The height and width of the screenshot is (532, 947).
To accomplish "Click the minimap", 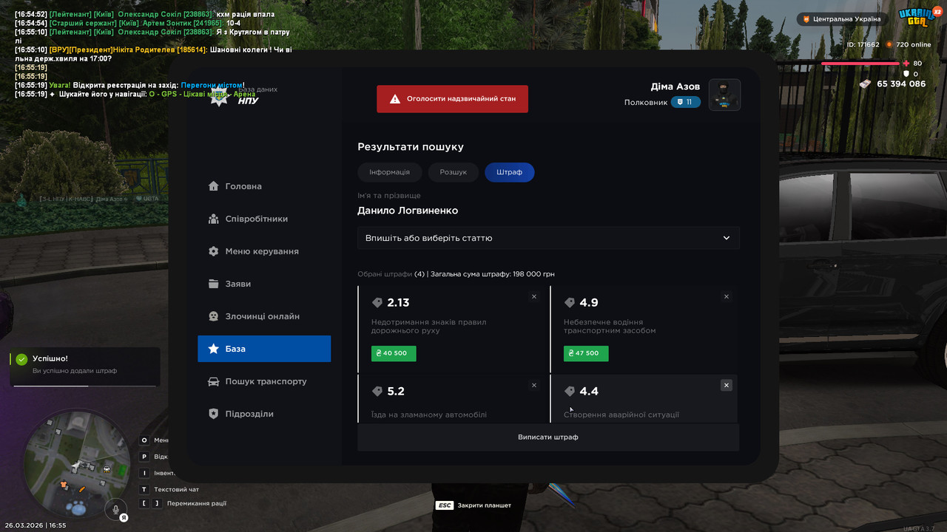I will (x=77, y=463).
